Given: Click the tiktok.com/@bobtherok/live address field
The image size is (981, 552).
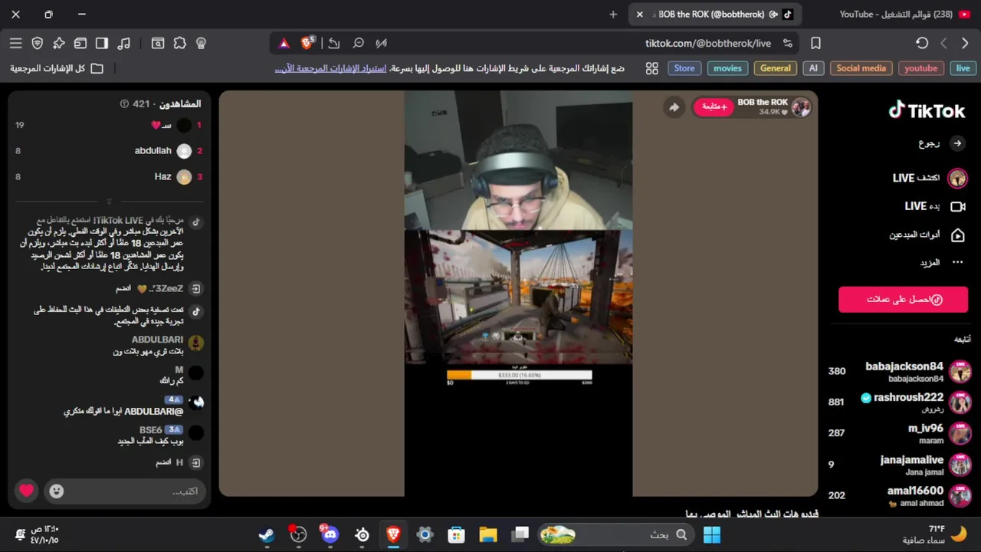Looking at the screenshot, I should click(x=708, y=43).
